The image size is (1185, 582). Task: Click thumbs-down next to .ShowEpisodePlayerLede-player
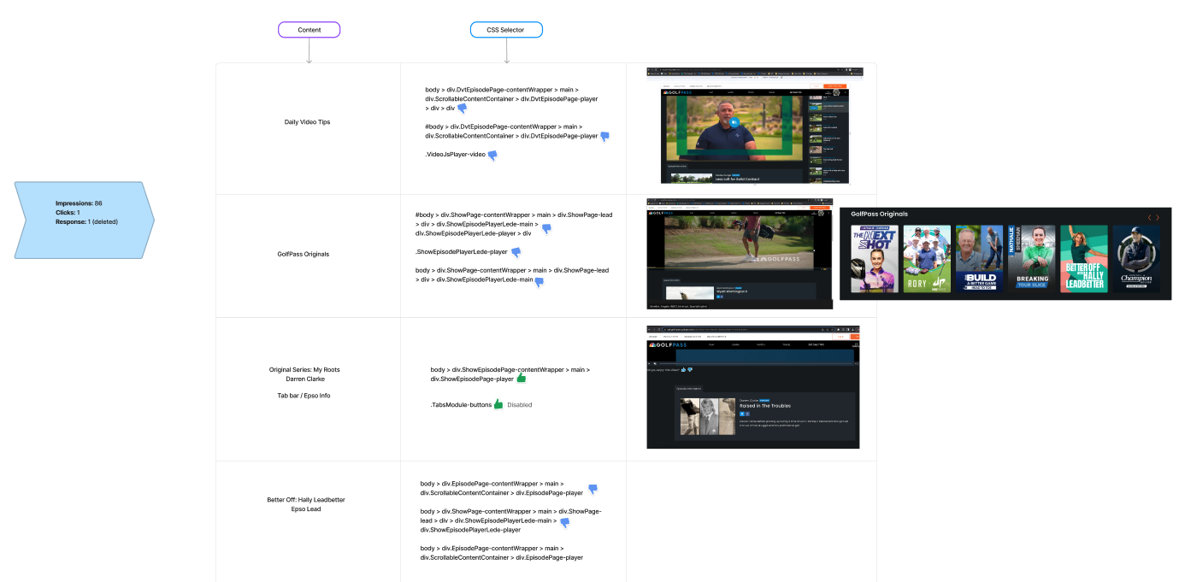pyautogui.click(x=516, y=252)
